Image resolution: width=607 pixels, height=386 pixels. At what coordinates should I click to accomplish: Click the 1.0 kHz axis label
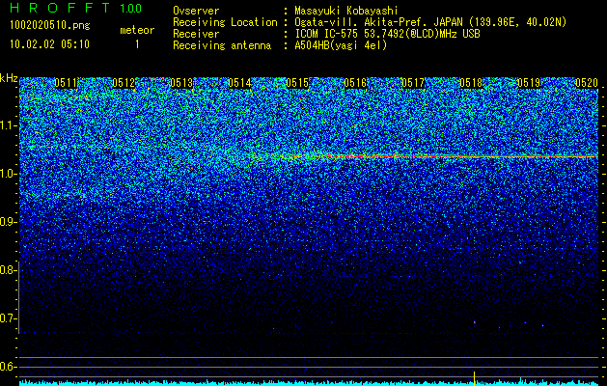point(8,174)
